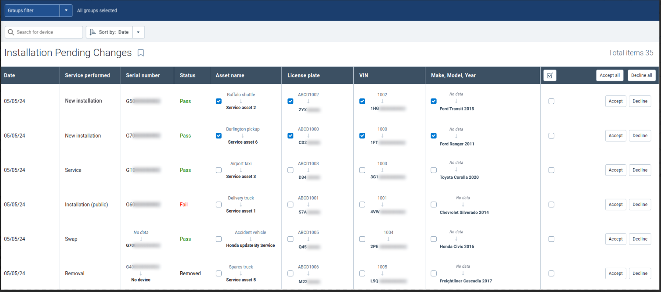
Task: Click the select-all checkmark icon in the table header
Action: click(x=550, y=75)
